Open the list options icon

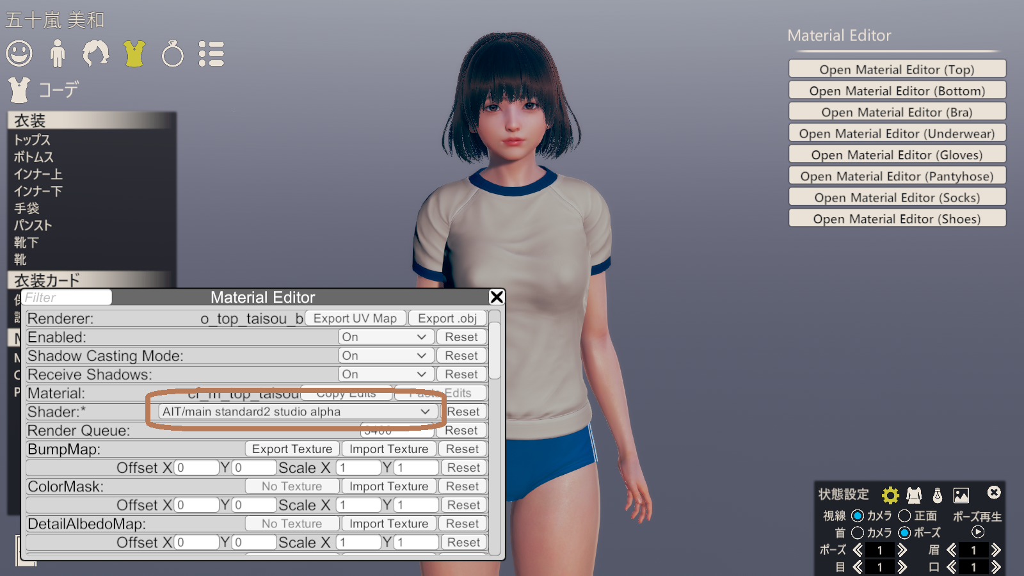(211, 54)
